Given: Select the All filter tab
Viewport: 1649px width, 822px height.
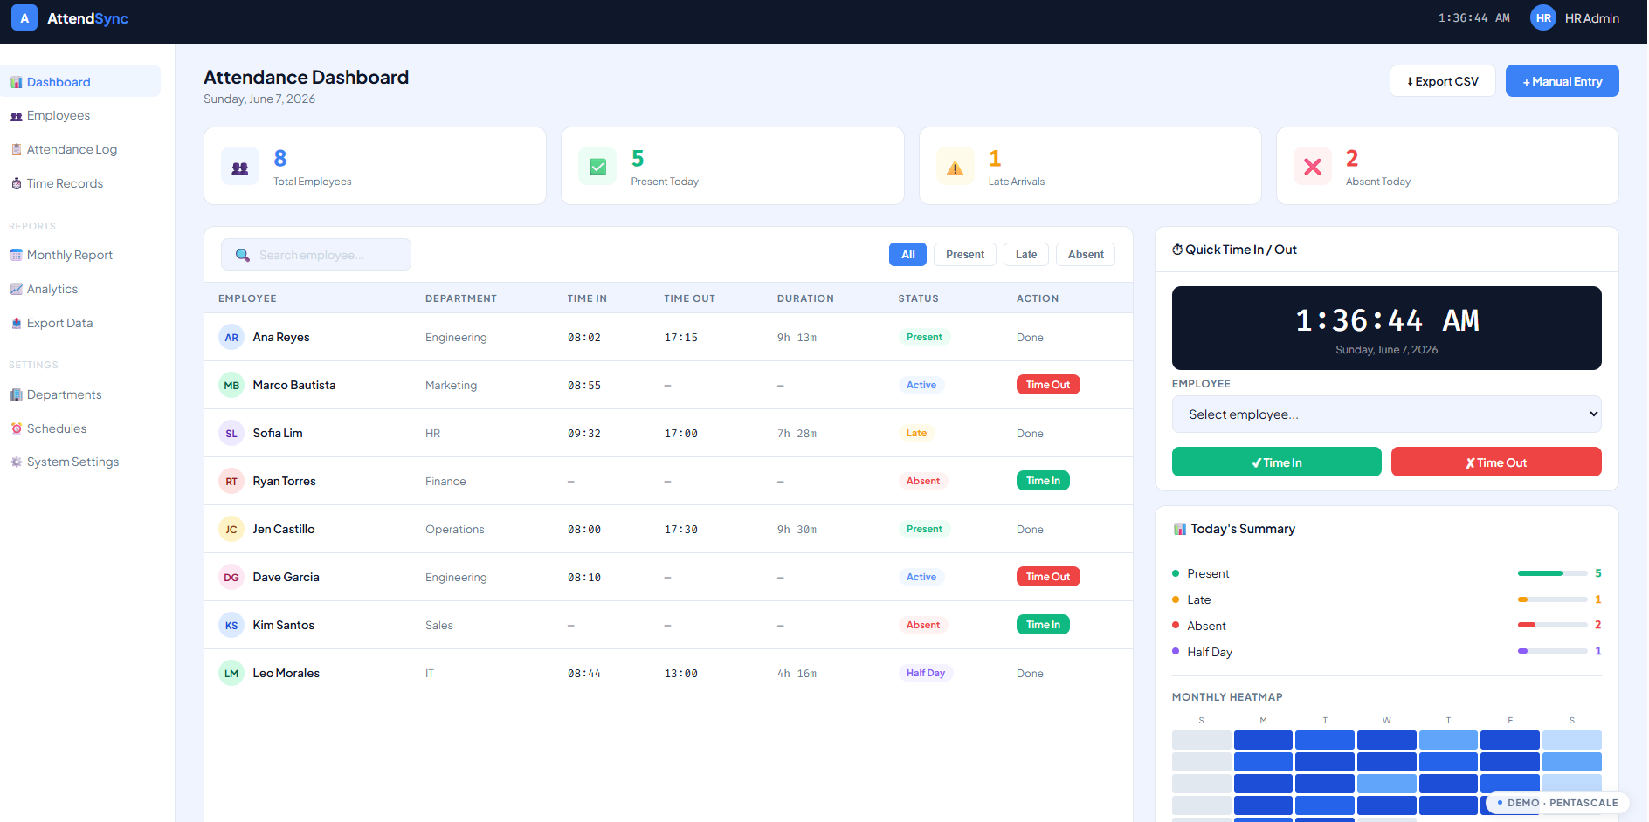Looking at the screenshot, I should 907,255.
